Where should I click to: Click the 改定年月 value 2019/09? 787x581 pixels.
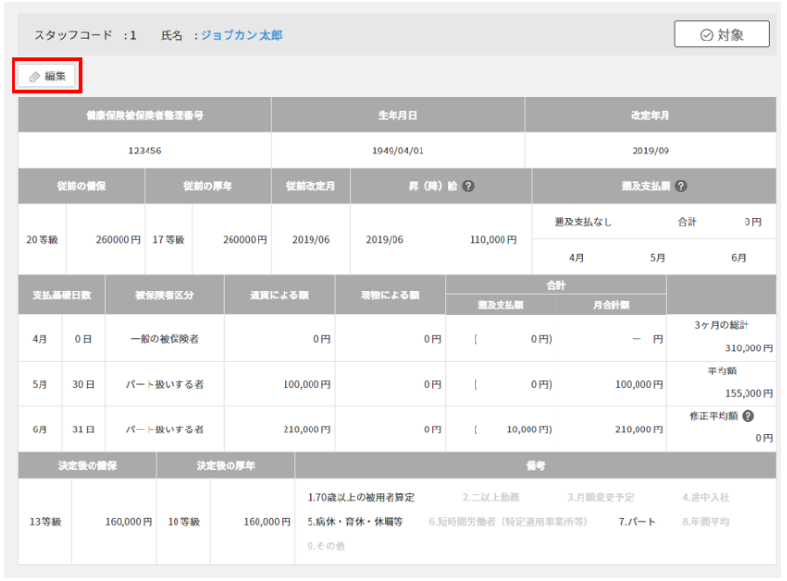coord(650,151)
